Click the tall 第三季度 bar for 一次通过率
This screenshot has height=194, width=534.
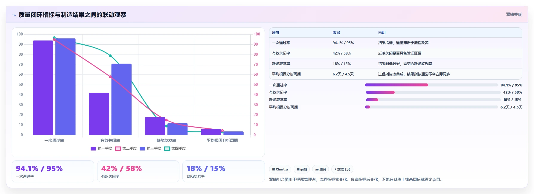click(x=65, y=86)
